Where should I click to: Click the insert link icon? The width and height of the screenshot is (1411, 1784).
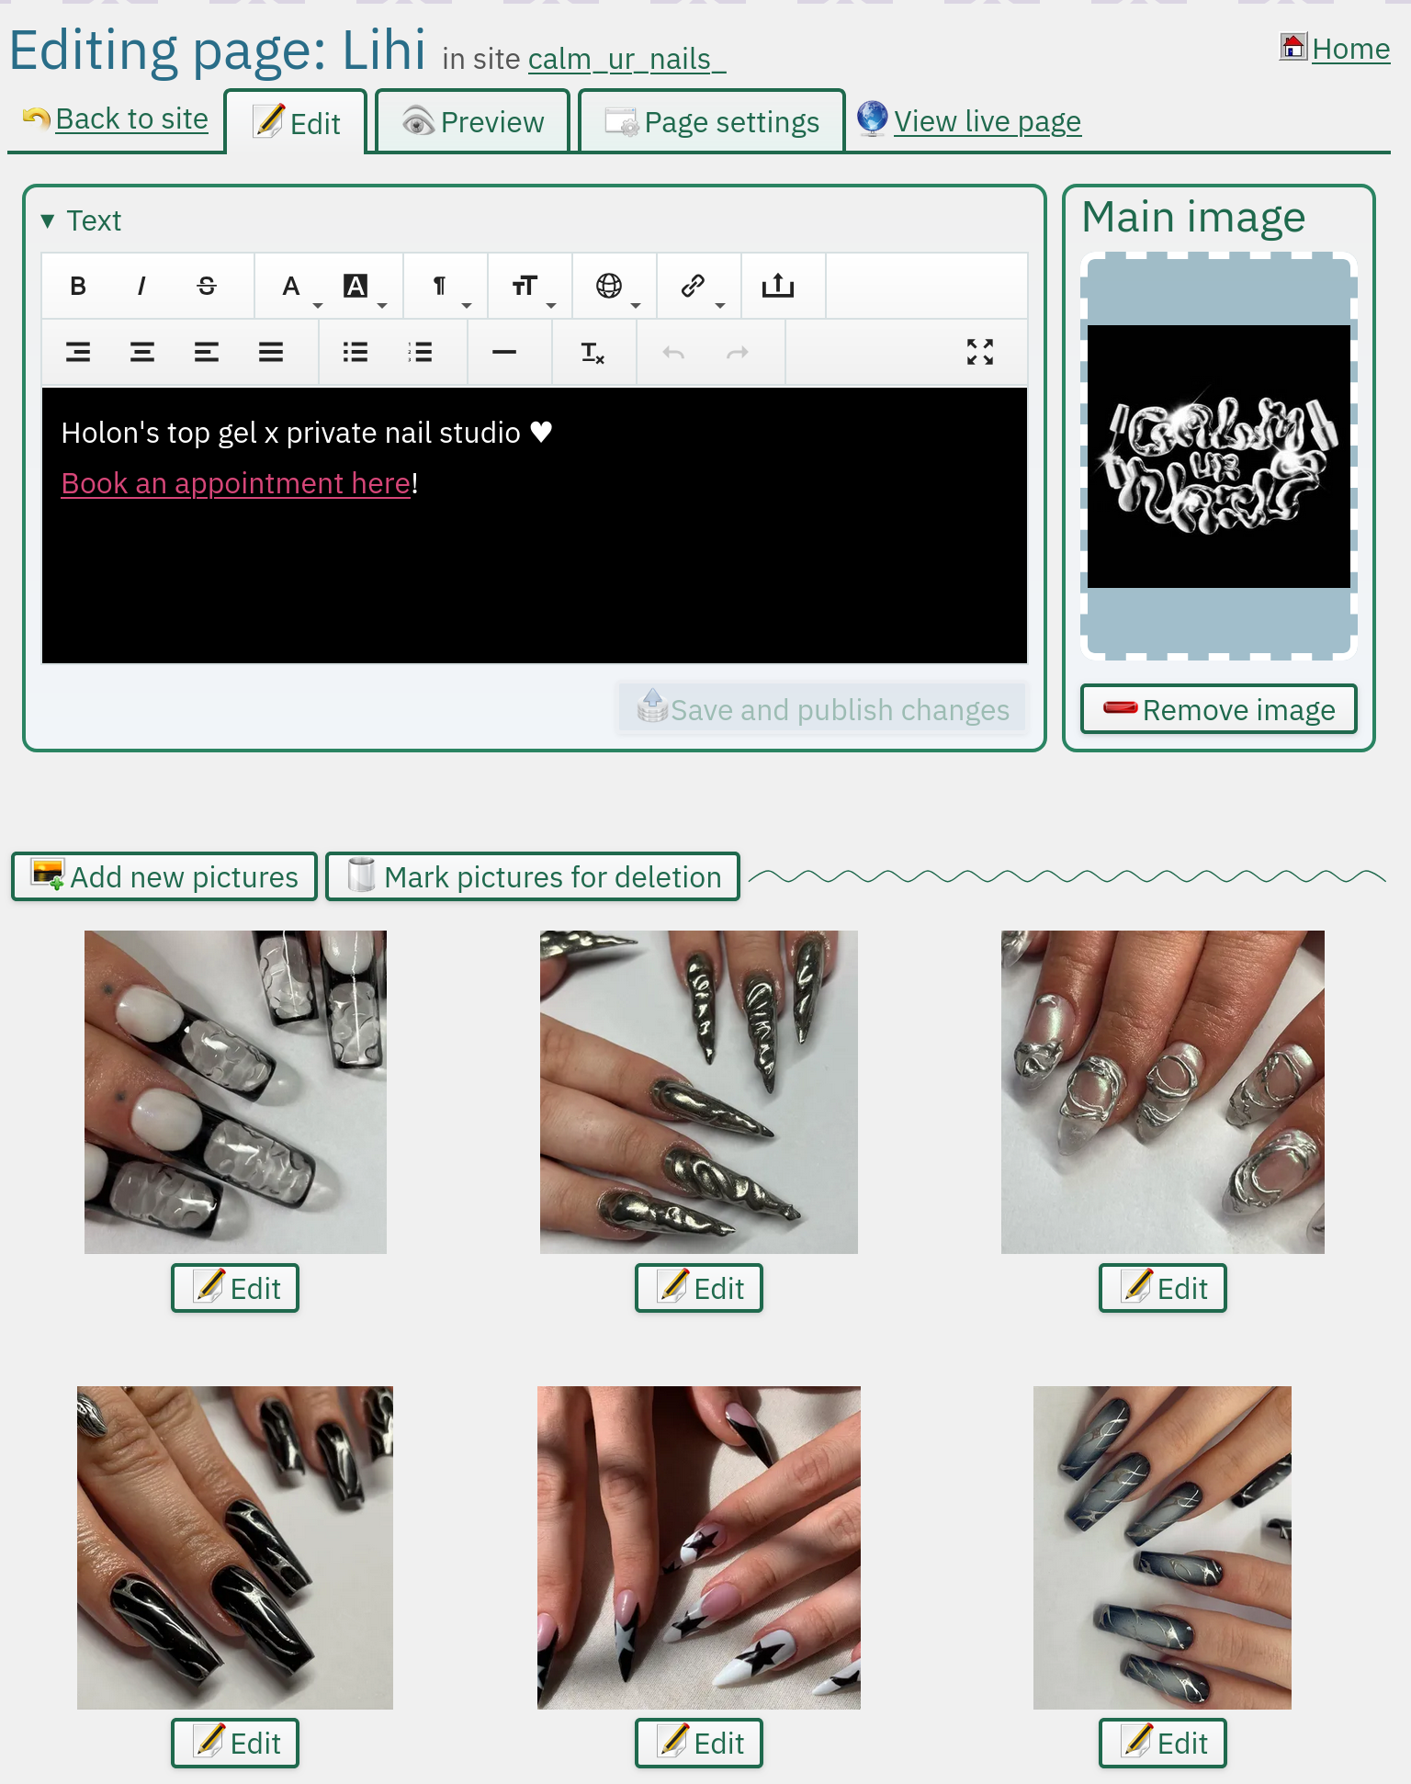click(694, 287)
